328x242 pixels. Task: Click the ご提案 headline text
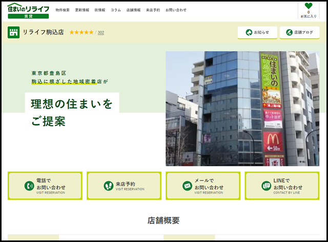49,121
